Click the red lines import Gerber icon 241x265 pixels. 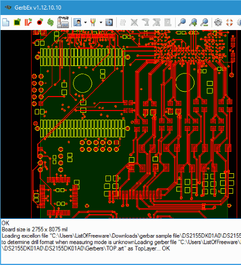tap(28, 23)
